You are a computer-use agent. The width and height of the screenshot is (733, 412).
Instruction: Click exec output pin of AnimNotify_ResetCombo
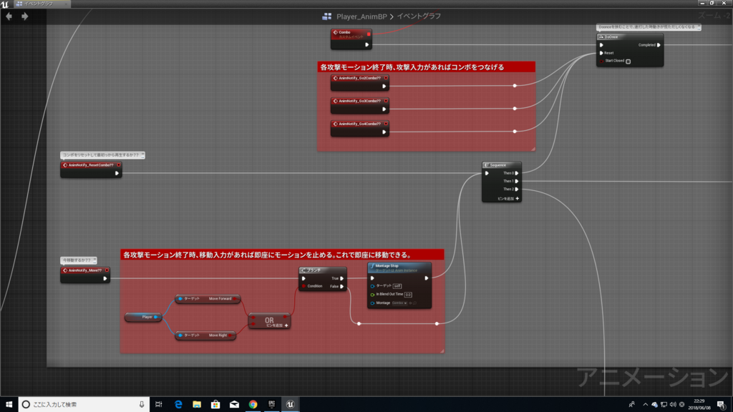(117, 173)
